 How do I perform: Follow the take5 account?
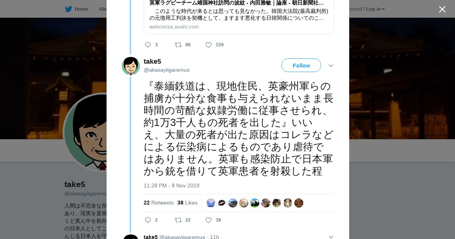click(x=301, y=65)
